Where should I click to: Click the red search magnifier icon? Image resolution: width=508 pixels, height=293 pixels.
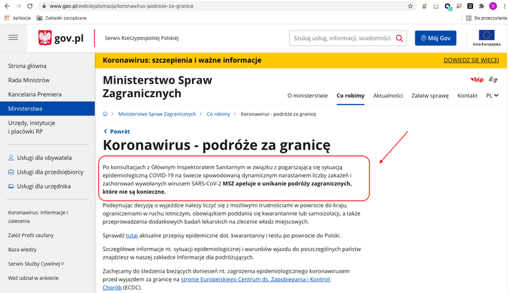point(400,38)
